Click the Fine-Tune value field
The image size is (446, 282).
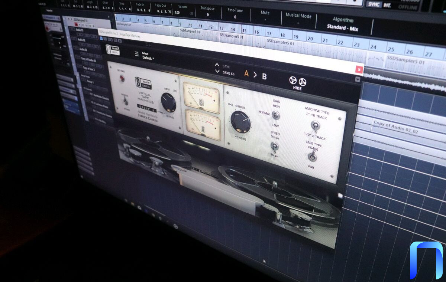pyautogui.click(x=235, y=17)
